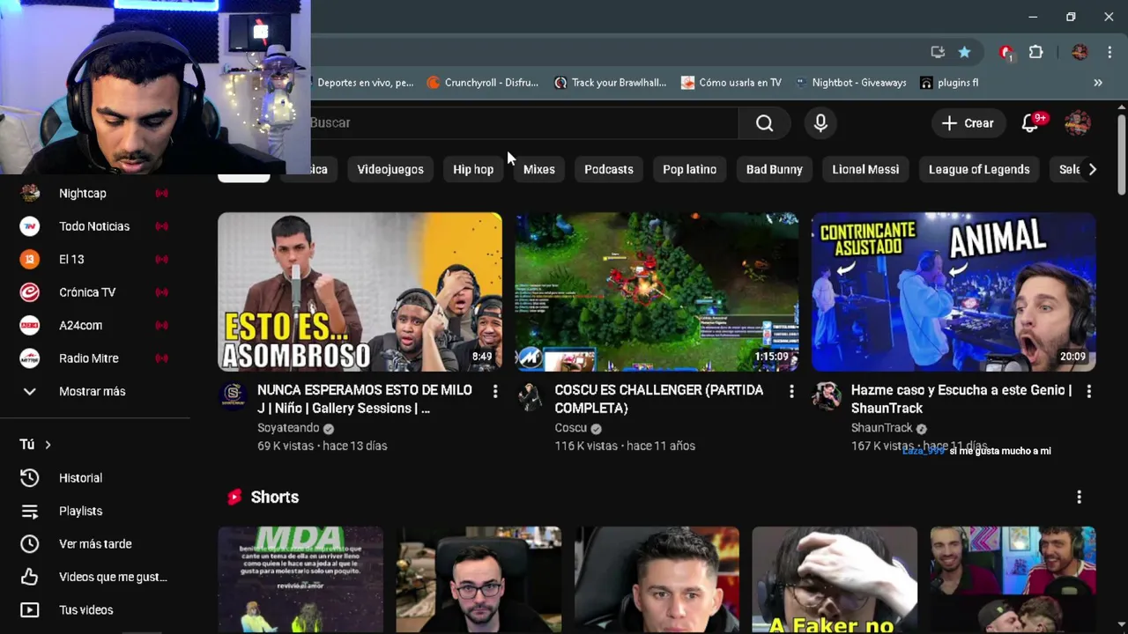Viewport: 1128px width, 634px height.
Task: Click the red extension icon in toolbar
Action: (1006, 52)
